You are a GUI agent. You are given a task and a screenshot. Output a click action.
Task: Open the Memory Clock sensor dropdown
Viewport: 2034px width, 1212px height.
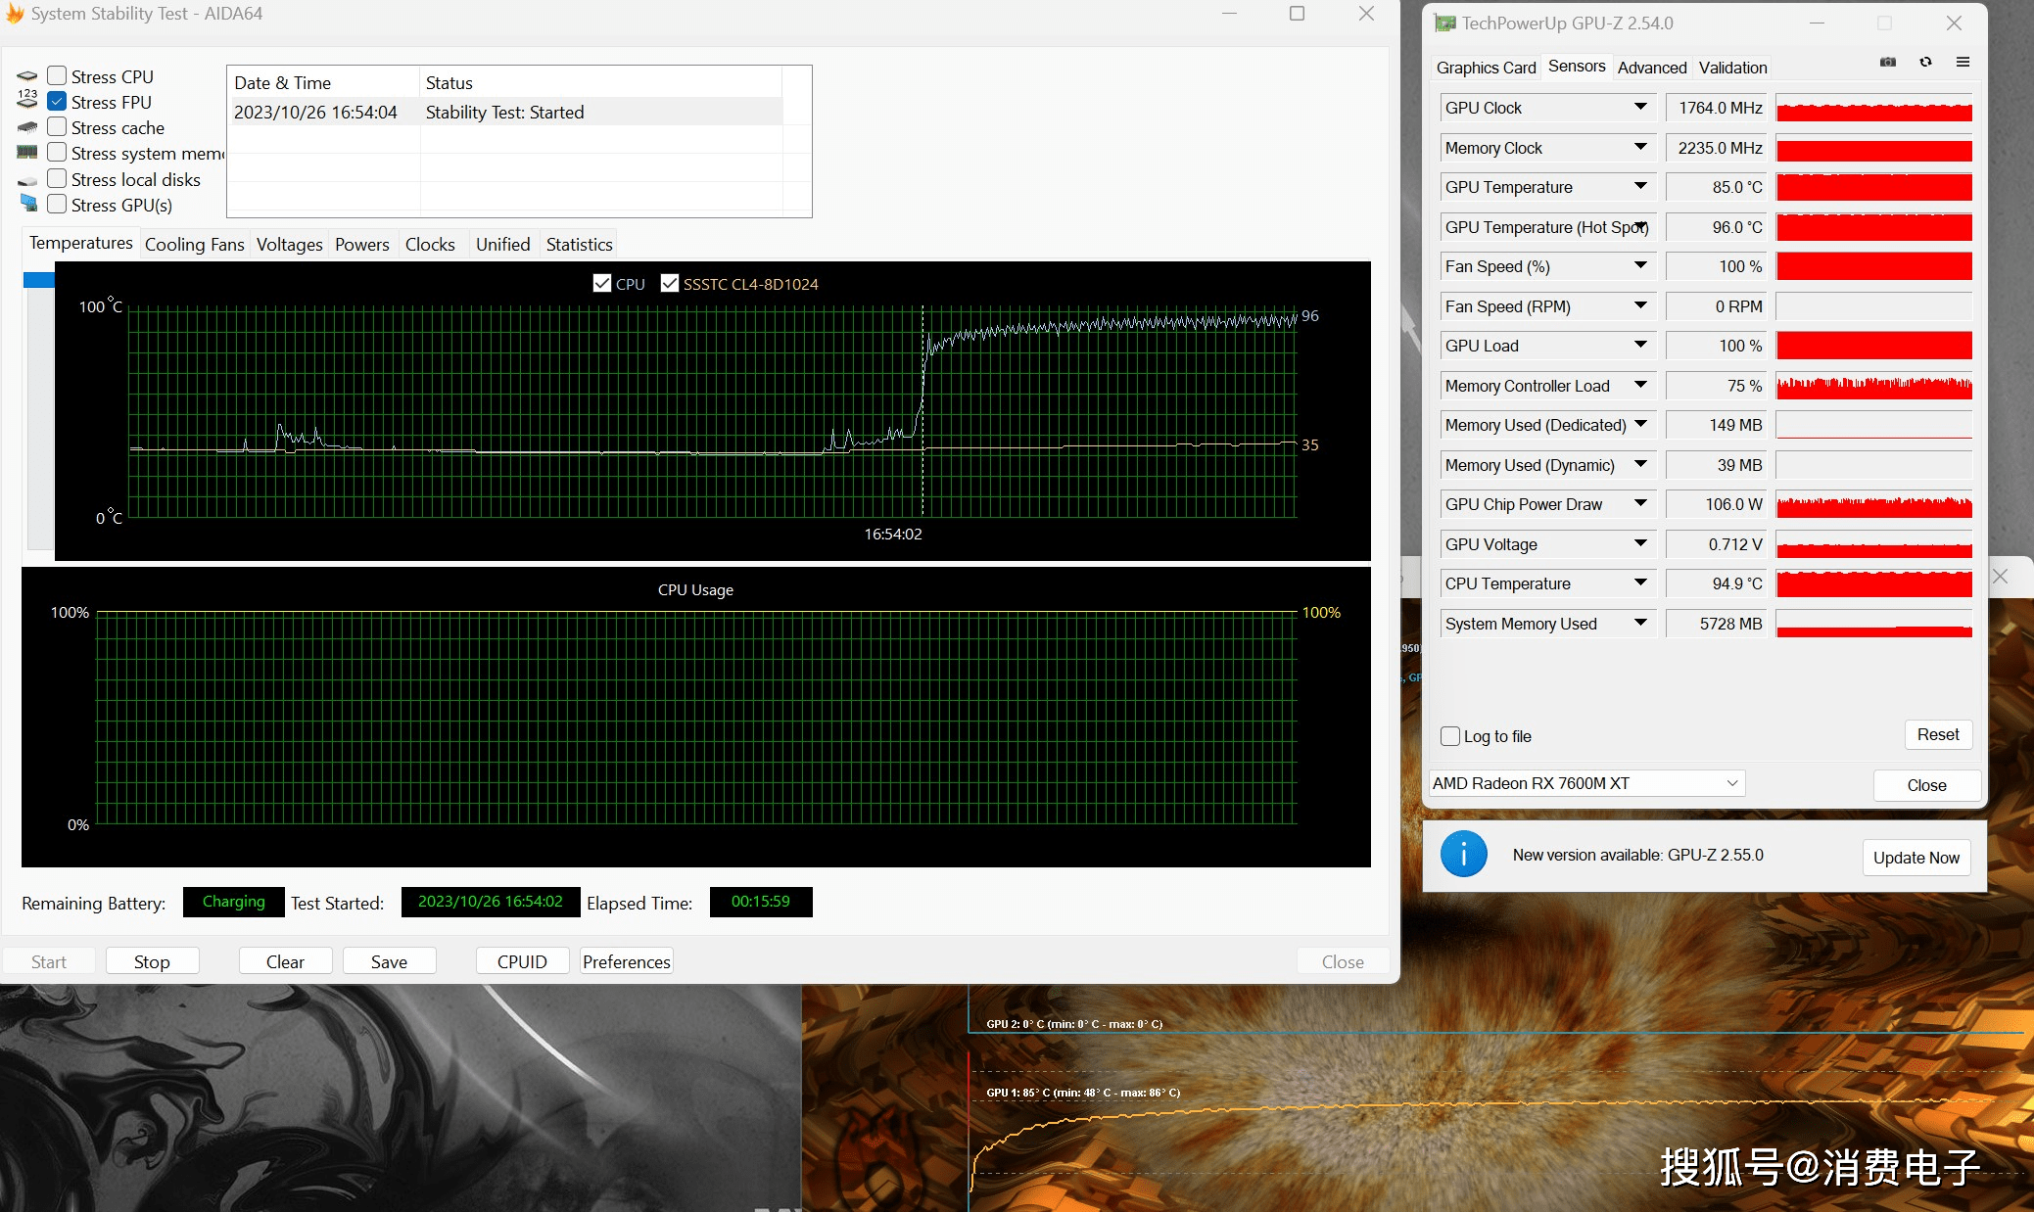1640,147
